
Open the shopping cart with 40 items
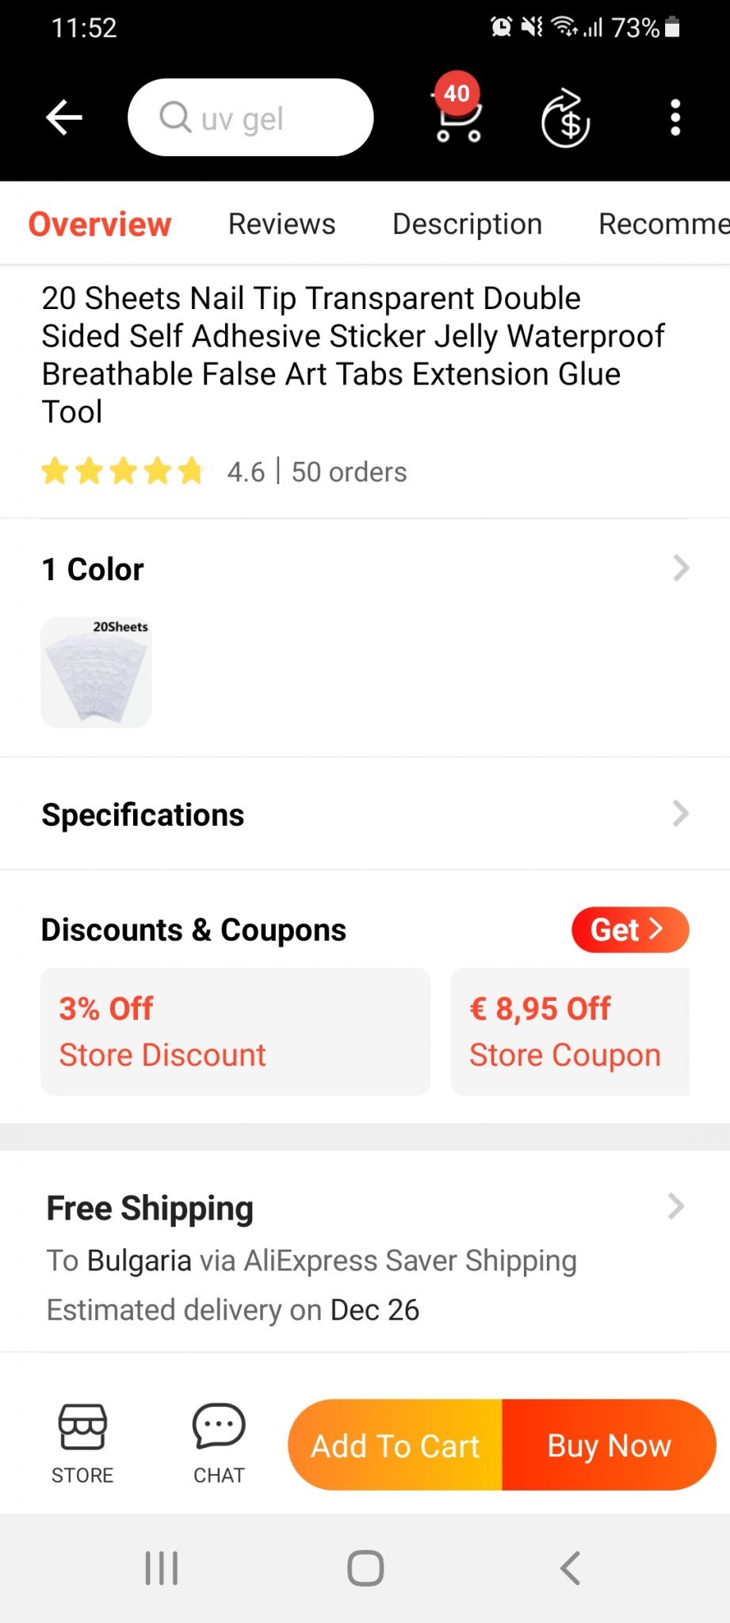click(458, 117)
